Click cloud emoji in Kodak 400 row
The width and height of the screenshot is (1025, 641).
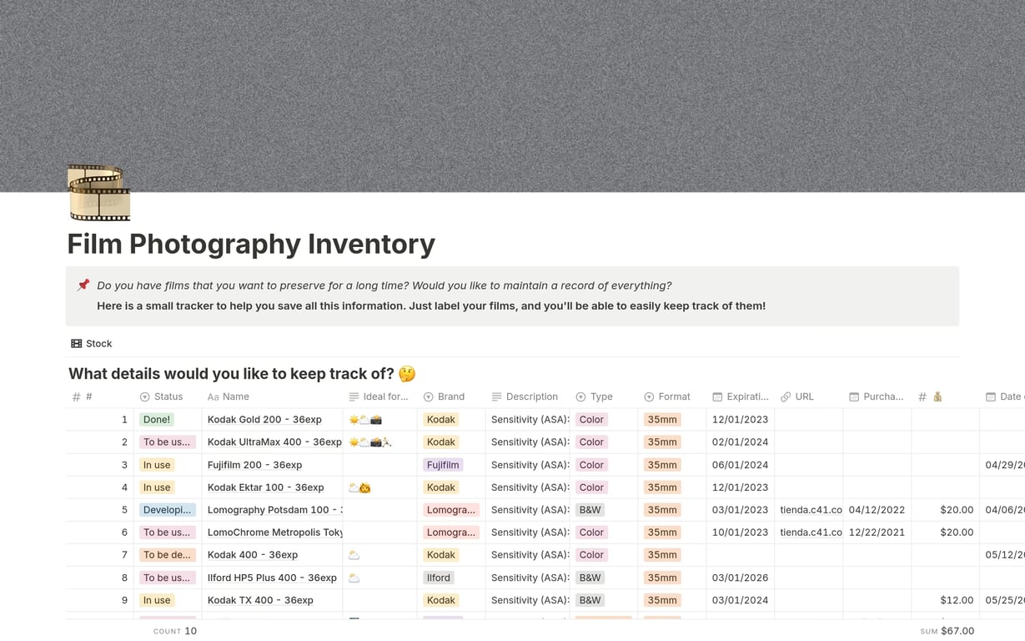[354, 555]
